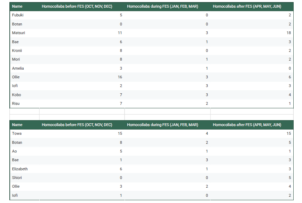This screenshot has height=203, width=302.
Task: Click after-FES value 6 in Ollie's row
Action: click(290, 77)
